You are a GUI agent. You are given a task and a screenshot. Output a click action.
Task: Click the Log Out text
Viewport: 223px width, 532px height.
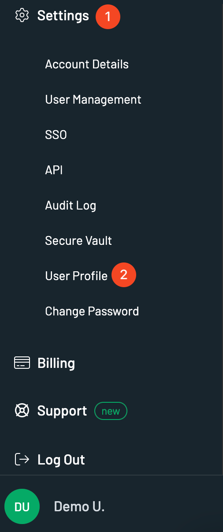coord(61,460)
